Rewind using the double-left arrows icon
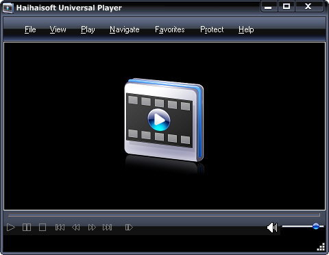 [76, 228]
